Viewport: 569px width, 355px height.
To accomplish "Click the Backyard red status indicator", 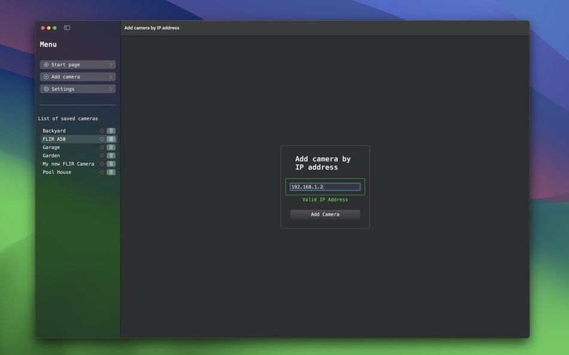I will click(x=102, y=131).
